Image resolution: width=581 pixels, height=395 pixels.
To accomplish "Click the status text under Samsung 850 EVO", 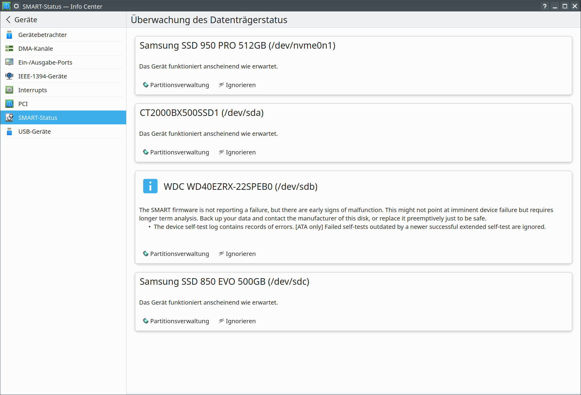I will (208, 302).
